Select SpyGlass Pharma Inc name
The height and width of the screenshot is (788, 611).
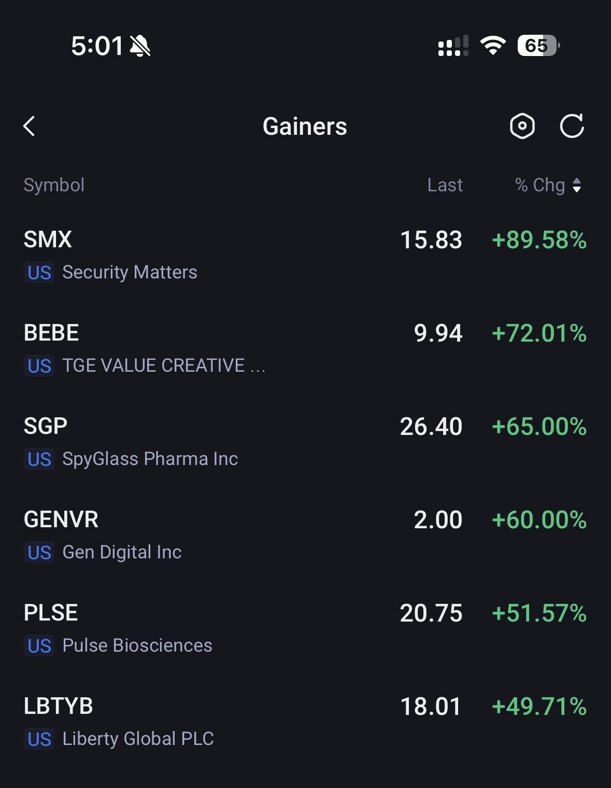(150, 459)
